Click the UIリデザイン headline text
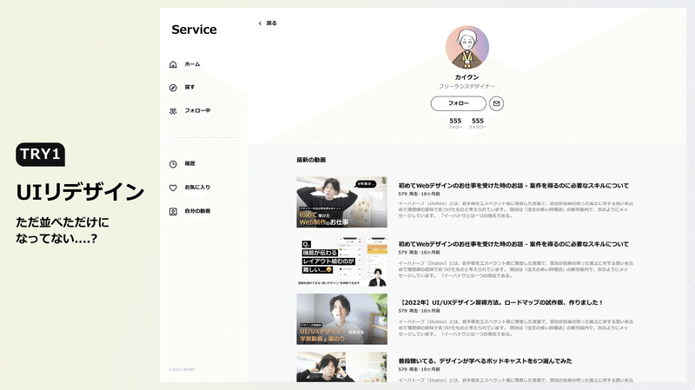The width and height of the screenshot is (695, 390). [80, 192]
